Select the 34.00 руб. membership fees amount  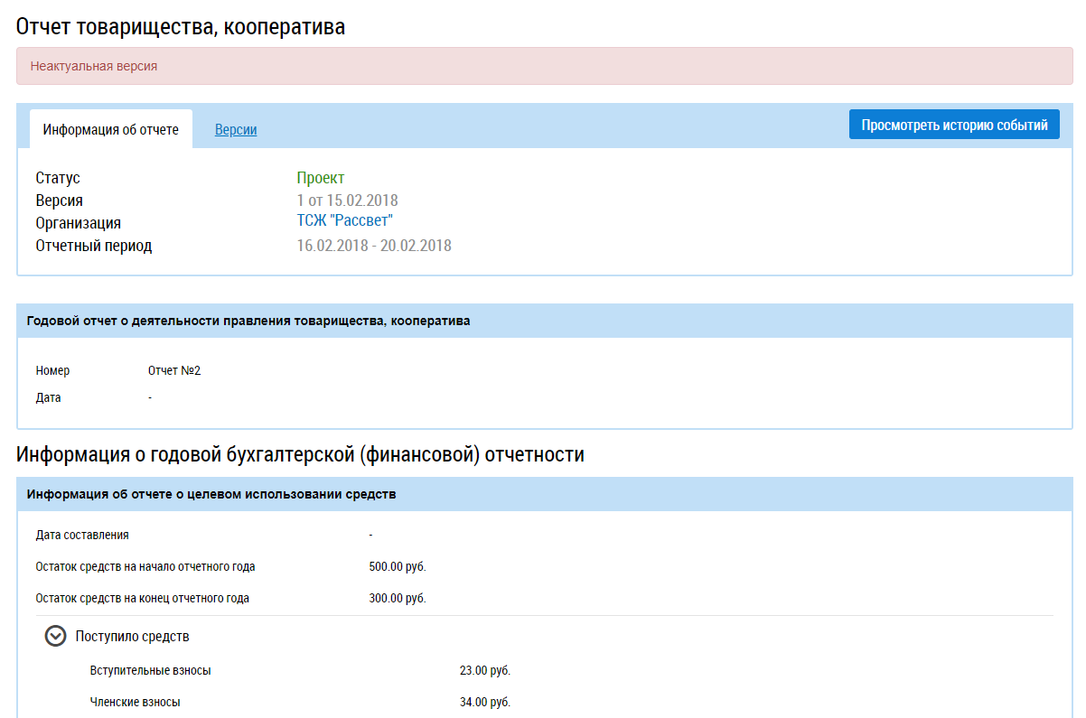[491, 702]
